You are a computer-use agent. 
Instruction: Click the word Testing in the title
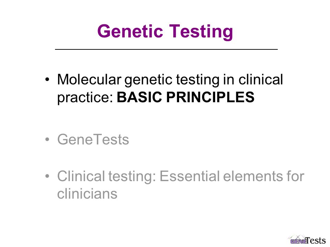tap(201, 32)
